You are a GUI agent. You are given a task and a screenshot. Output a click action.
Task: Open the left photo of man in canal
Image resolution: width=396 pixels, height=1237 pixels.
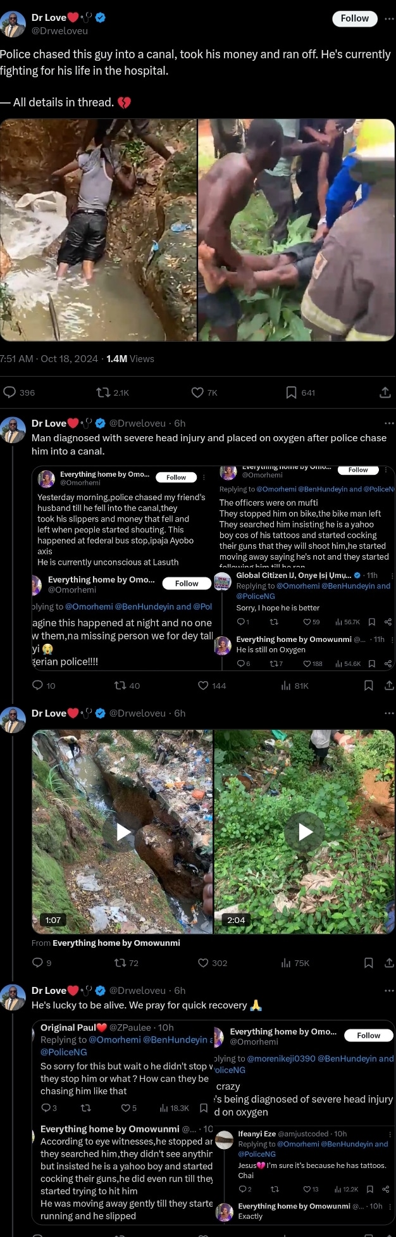[x=98, y=230]
